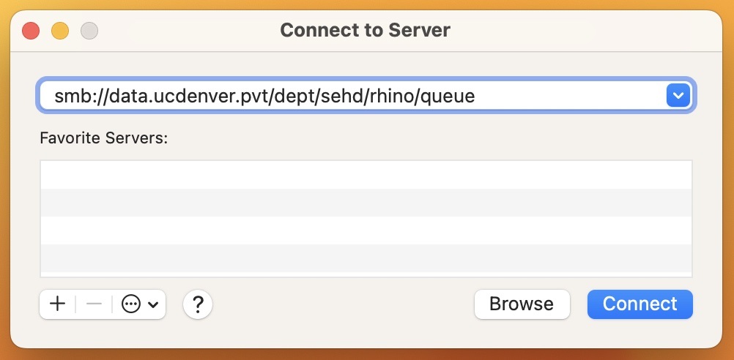Screen dimensions: 734x360
Task: Click the partial last favorites row
Action: click(366, 274)
